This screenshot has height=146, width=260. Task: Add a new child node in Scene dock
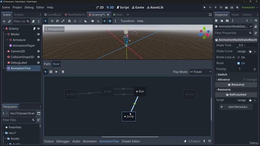point(4,21)
